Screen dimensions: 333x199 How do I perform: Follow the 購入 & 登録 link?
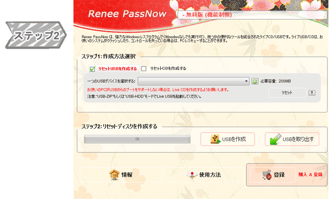pos(311,174)
